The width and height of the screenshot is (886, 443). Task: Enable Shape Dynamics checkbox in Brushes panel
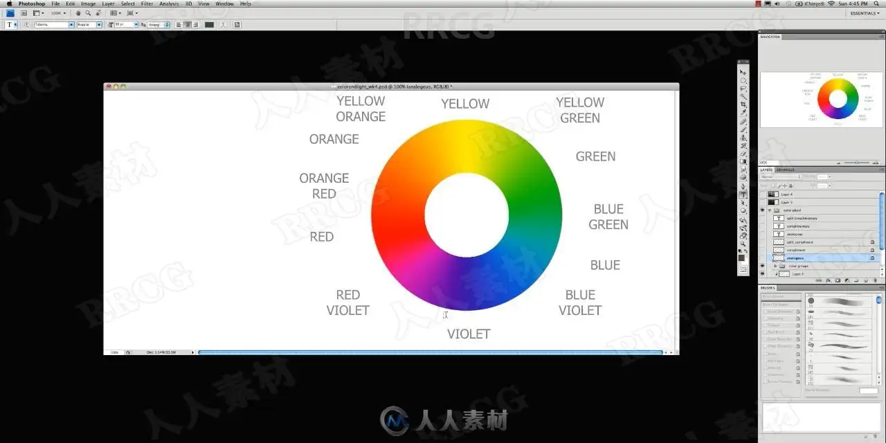click(x=766, y=311)
